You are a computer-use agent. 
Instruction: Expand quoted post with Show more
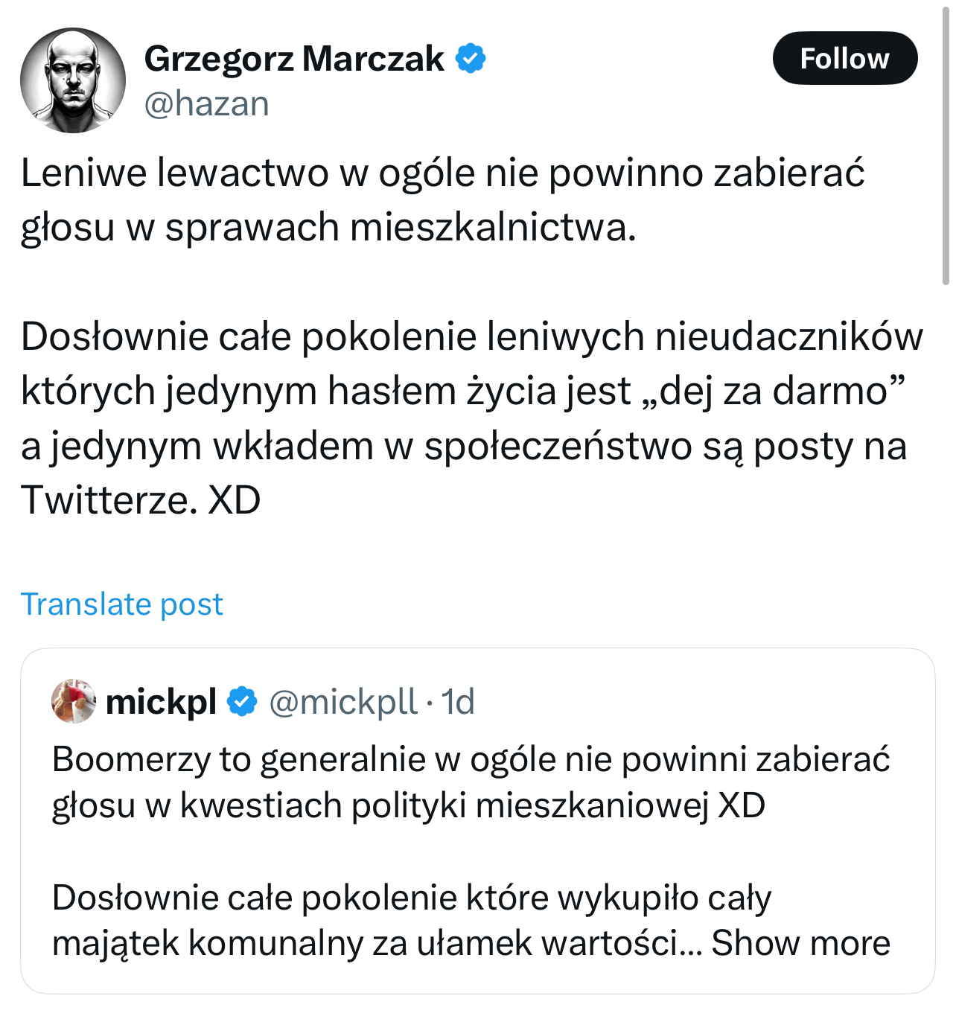coord(800,943)
